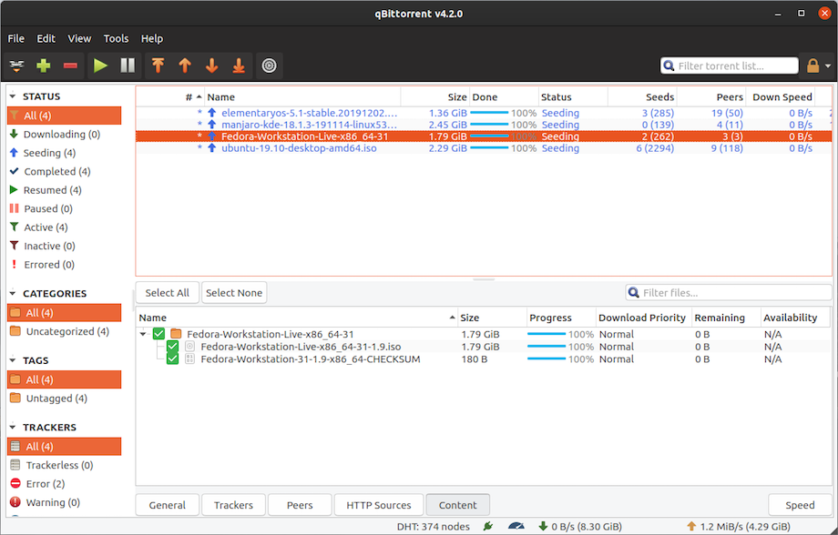Resume the selected torrent
Screen dimensions: 838x535
click(x=100, y=66)
